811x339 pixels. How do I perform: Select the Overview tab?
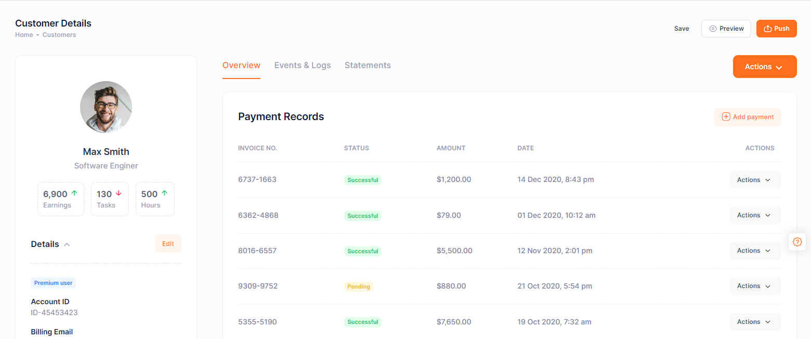[x=241, y=66]
